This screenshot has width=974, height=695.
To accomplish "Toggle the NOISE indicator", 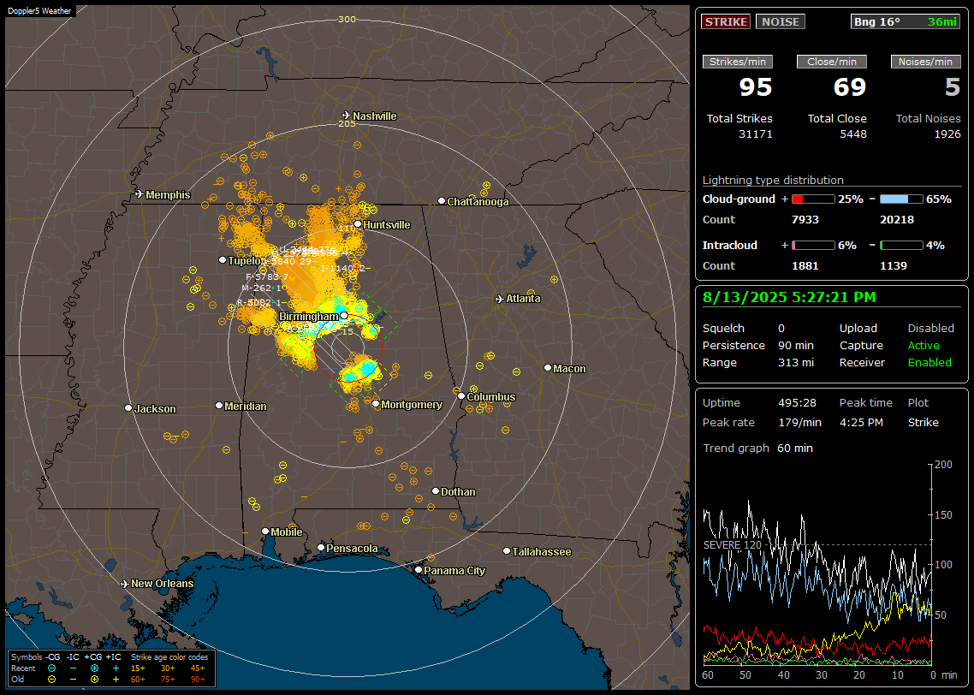I will click(x=781, y=21).
